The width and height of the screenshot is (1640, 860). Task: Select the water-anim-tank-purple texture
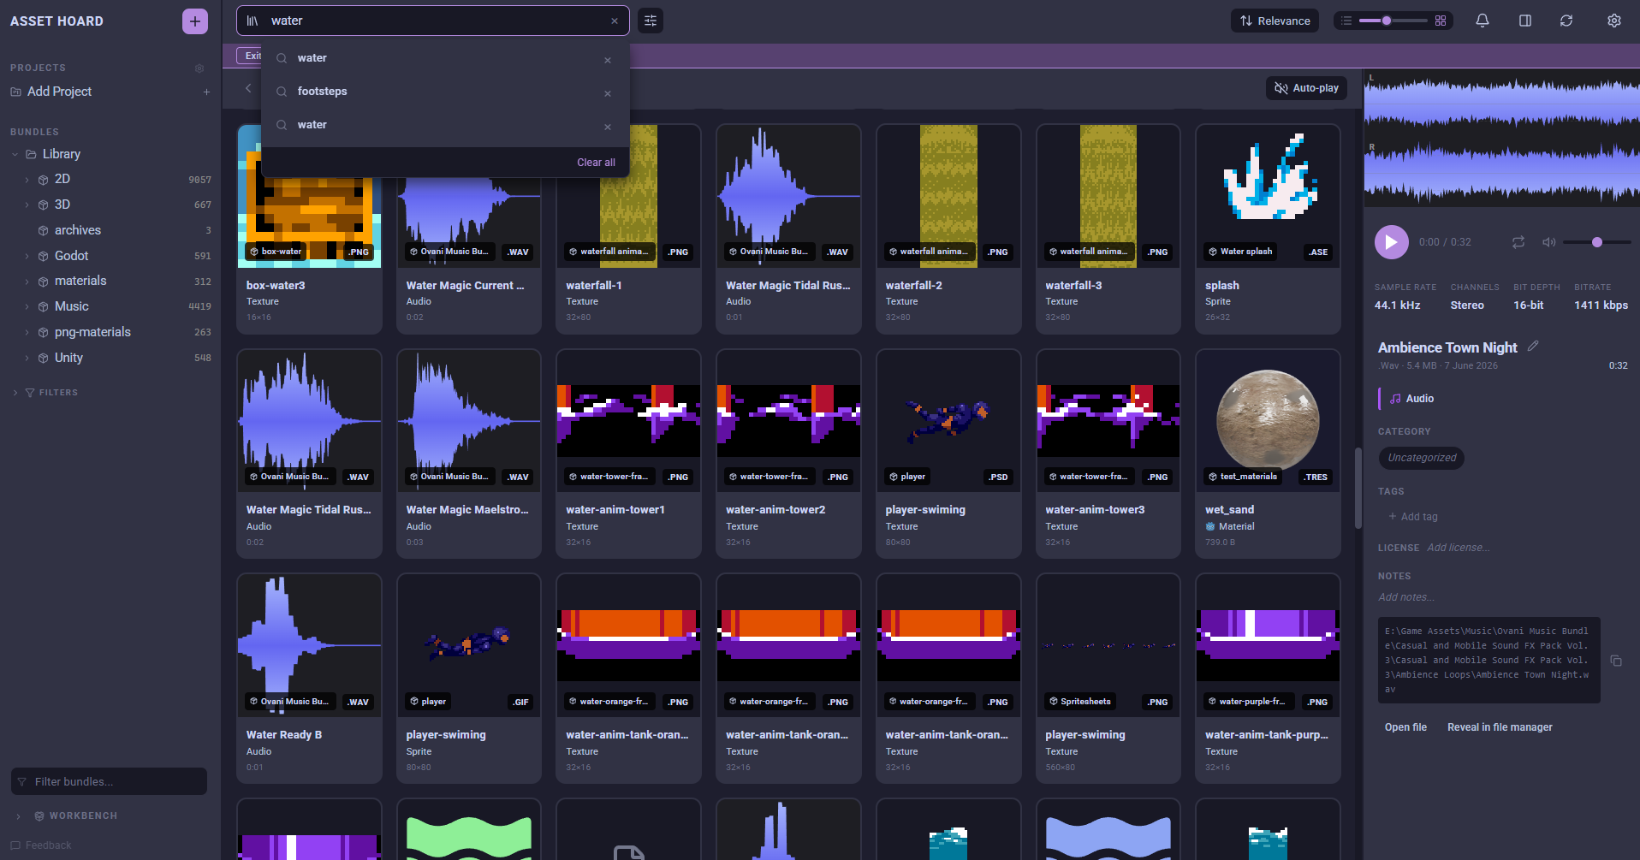tap(1268, 679)
